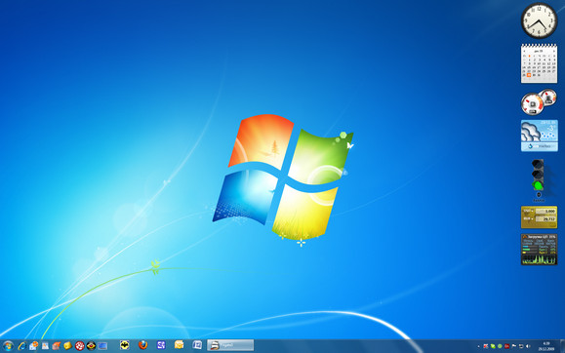The height and width of the screenshot is (353, 565).
Task: Click the yellow cube quick launch icon
Action: point(67,346)
